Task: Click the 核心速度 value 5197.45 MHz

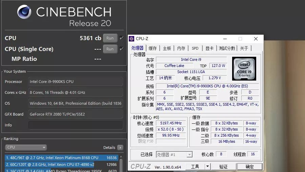Action: (171, 123)
